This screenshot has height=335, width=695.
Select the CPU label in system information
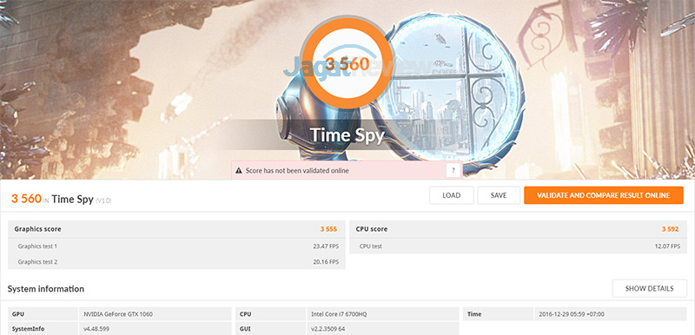click(x=245, y=314)
